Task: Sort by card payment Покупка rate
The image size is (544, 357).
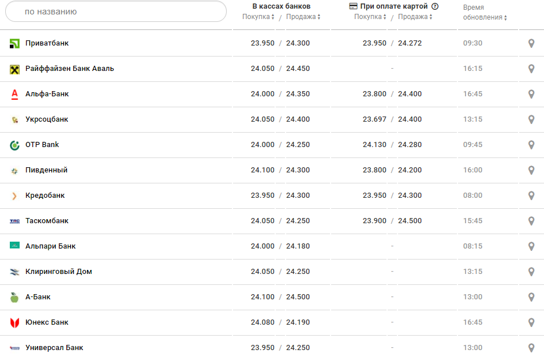Action: click(370, 17)
